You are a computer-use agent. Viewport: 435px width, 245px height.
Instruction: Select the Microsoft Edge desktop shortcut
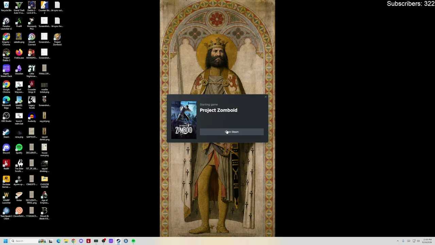click(x=6, y=103)
